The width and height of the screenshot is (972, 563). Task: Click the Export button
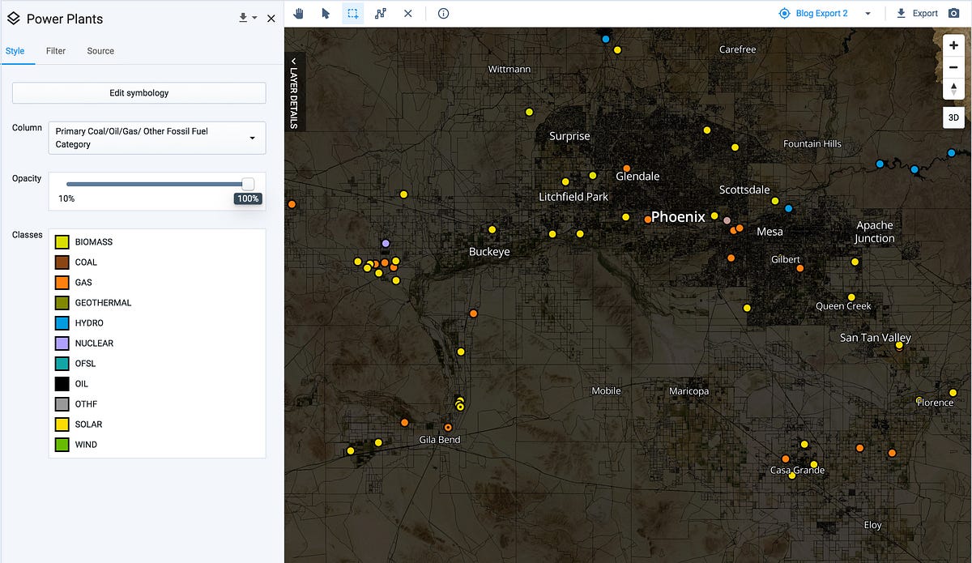tap(917, 13)
